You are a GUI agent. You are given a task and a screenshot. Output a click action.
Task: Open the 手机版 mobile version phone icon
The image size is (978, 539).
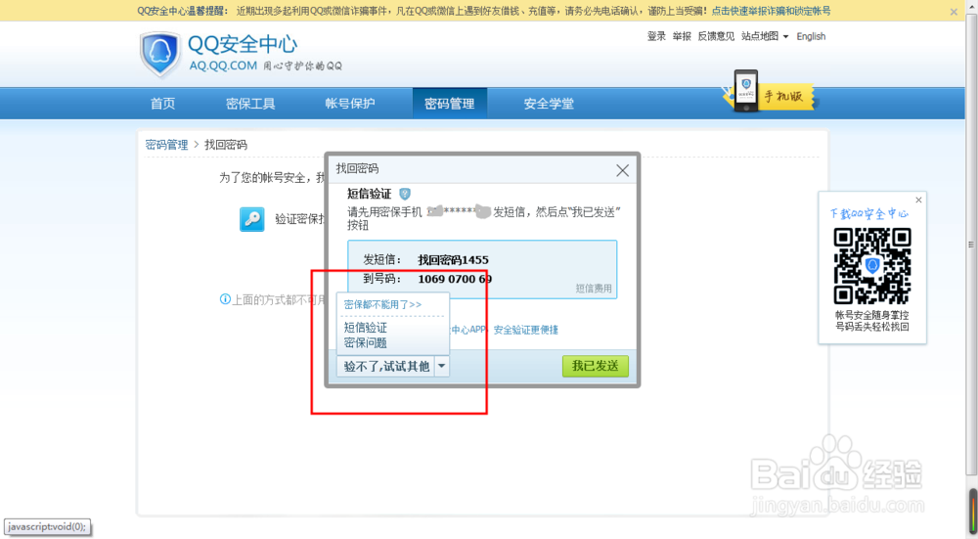[x=745, y=90]
